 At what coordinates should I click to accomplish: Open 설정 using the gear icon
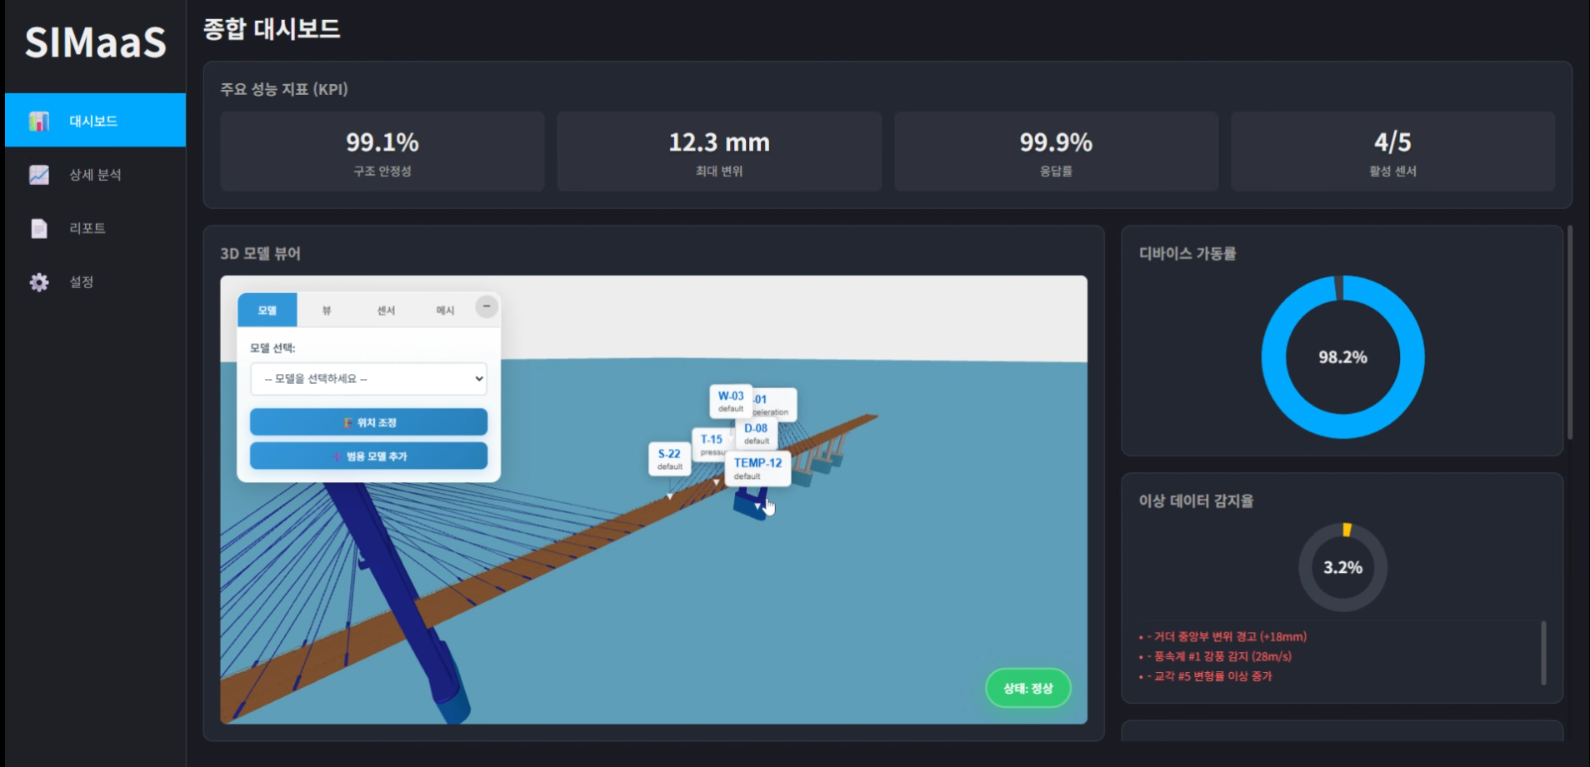point(38,282)
